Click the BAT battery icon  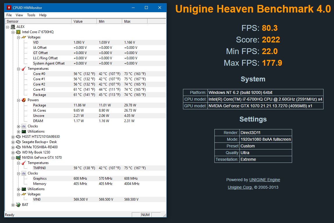tap(18, 205)
